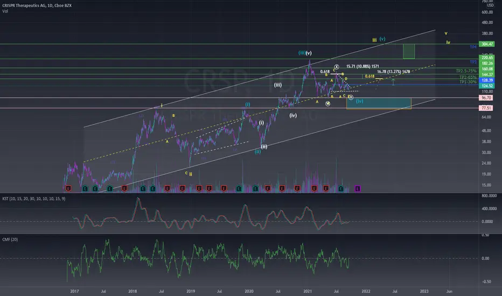
Task: Click the yellow 0.618 retracement label
Action: click(x=369, y=76)
